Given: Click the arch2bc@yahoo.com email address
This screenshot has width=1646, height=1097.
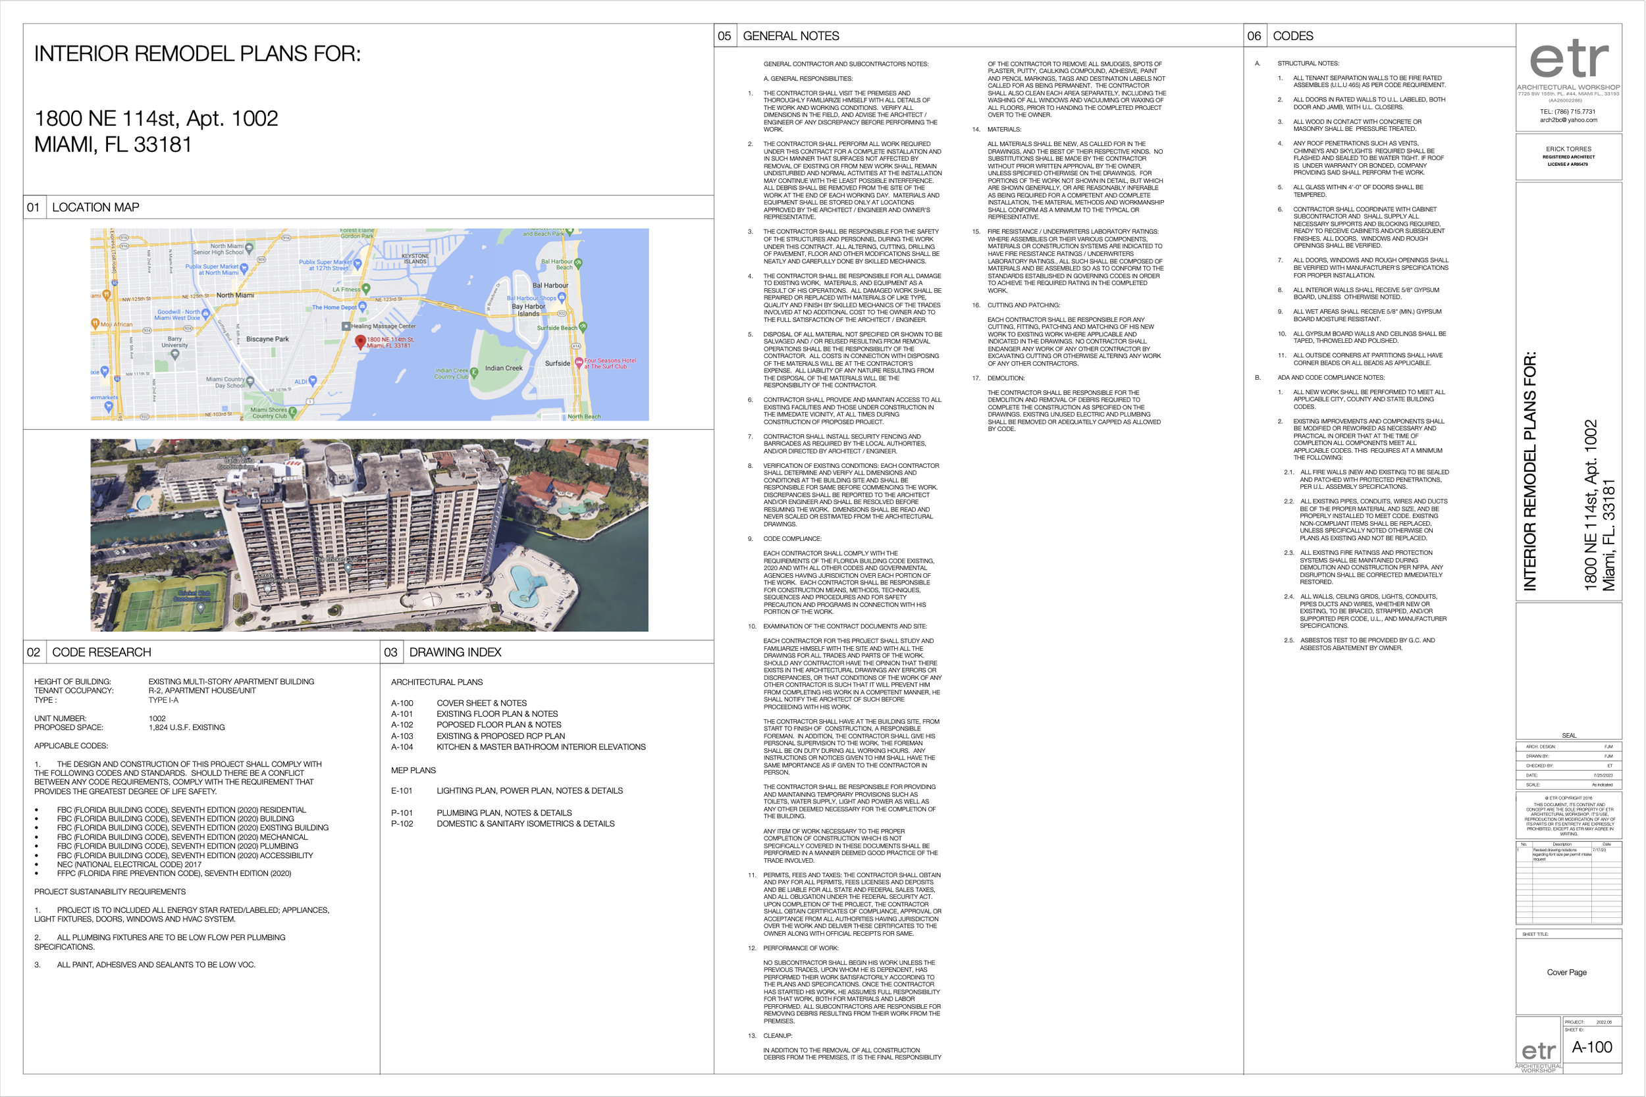Looking at the screenshot, I should click(x=1568, y=120).
